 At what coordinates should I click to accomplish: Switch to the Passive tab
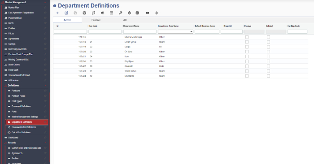point(96,20)
